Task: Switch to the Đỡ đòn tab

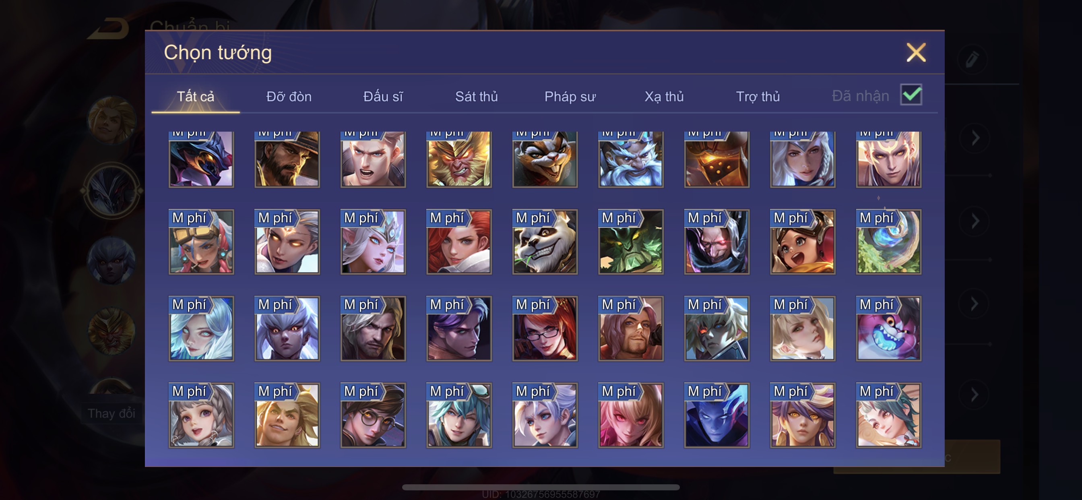Action: (x=289, y=97)
